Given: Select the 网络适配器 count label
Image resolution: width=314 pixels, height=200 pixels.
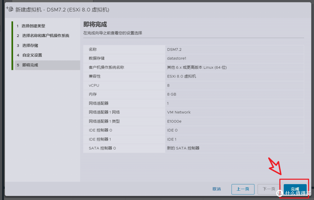Looking at the screenshot, I should 99,103.
